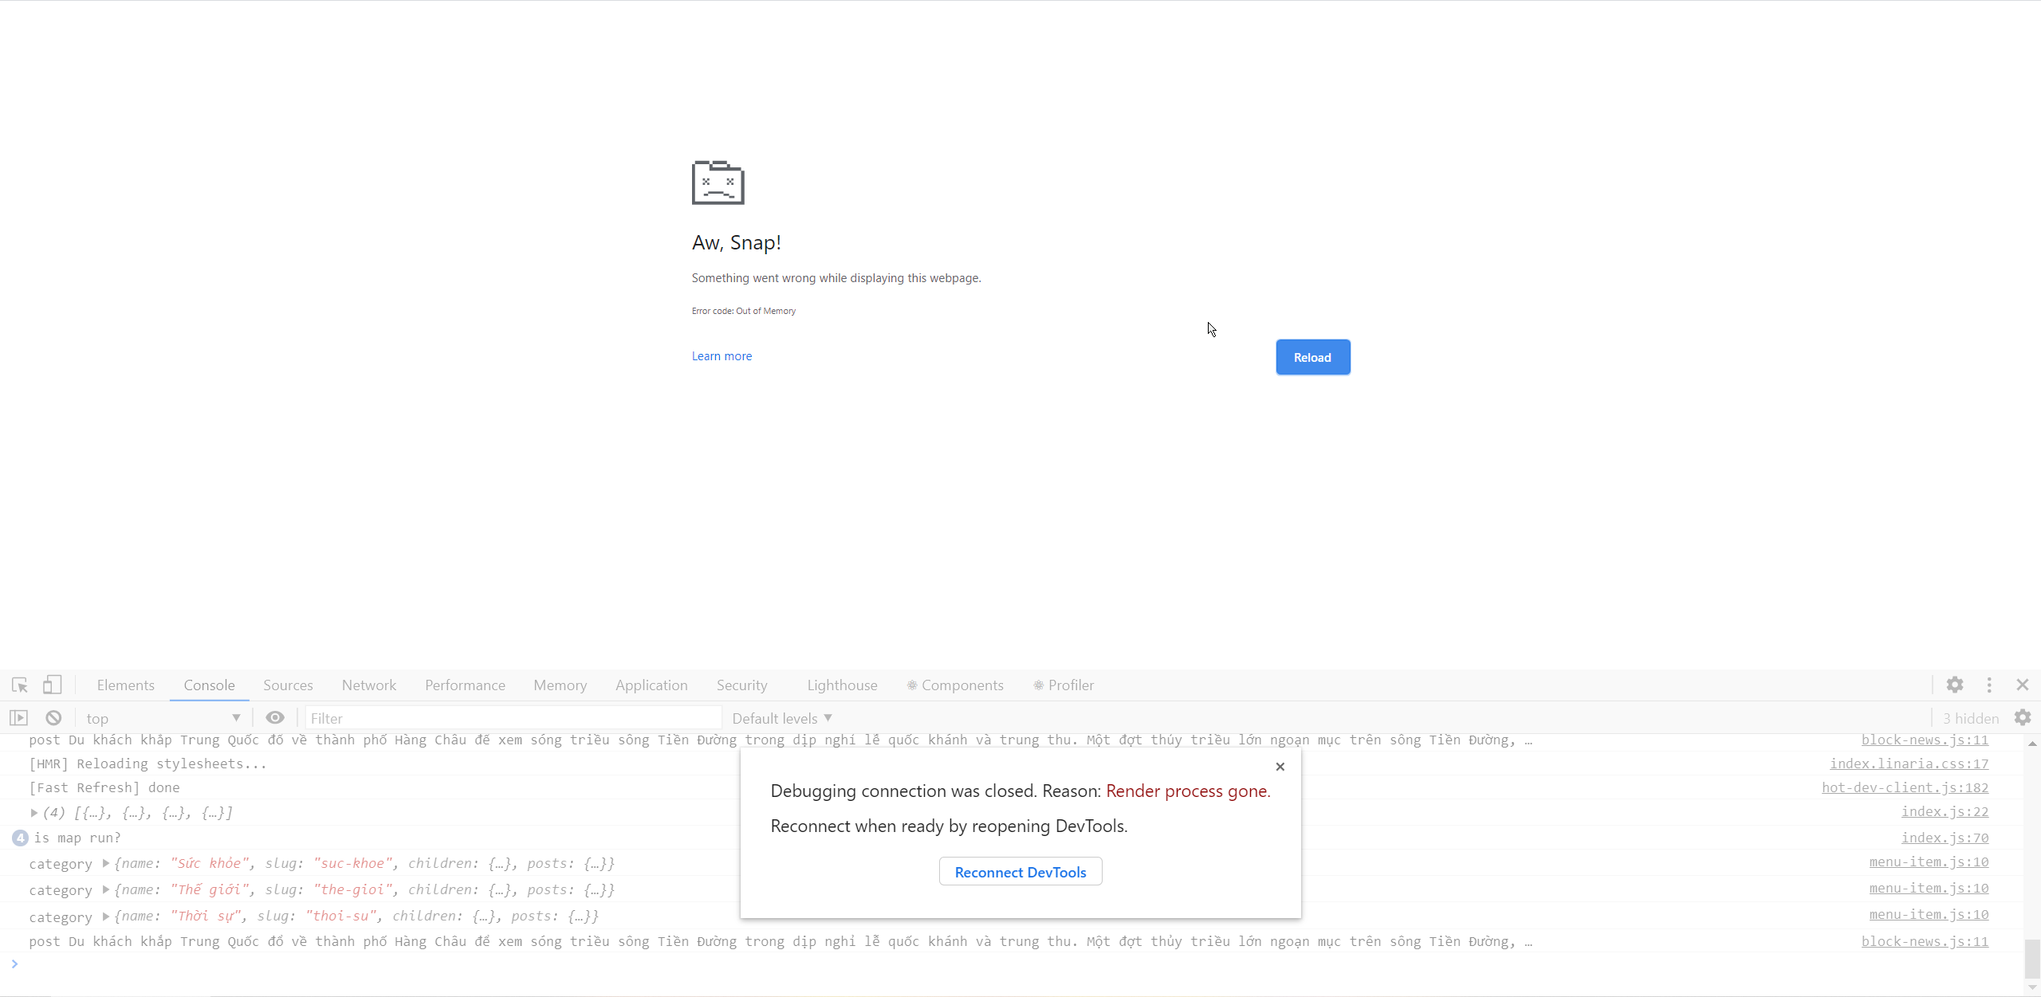Expand the Thế giới category object
Screen dimensions: 2041x997
click(106, 889)
